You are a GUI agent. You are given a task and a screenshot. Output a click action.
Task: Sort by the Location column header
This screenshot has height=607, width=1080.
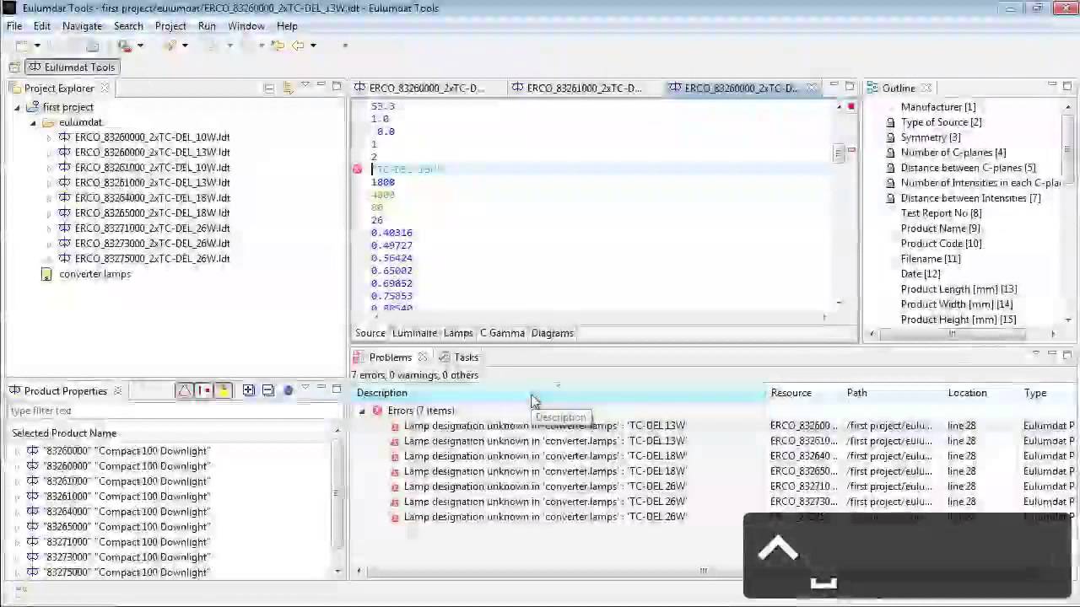click(967, 393)
